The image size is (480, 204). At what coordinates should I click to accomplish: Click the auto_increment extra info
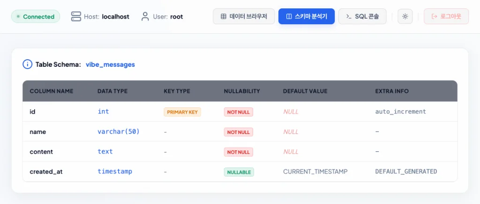click(x=401, y=112)
